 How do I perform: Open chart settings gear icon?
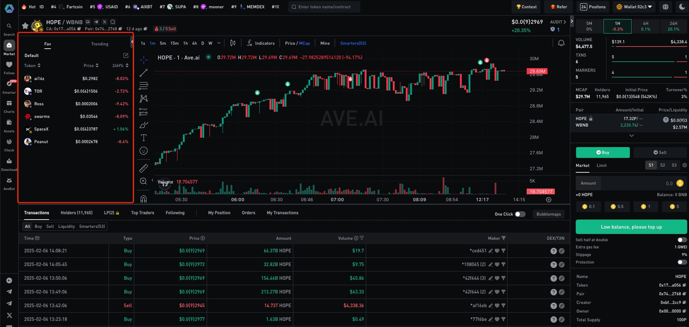[549, 200]
